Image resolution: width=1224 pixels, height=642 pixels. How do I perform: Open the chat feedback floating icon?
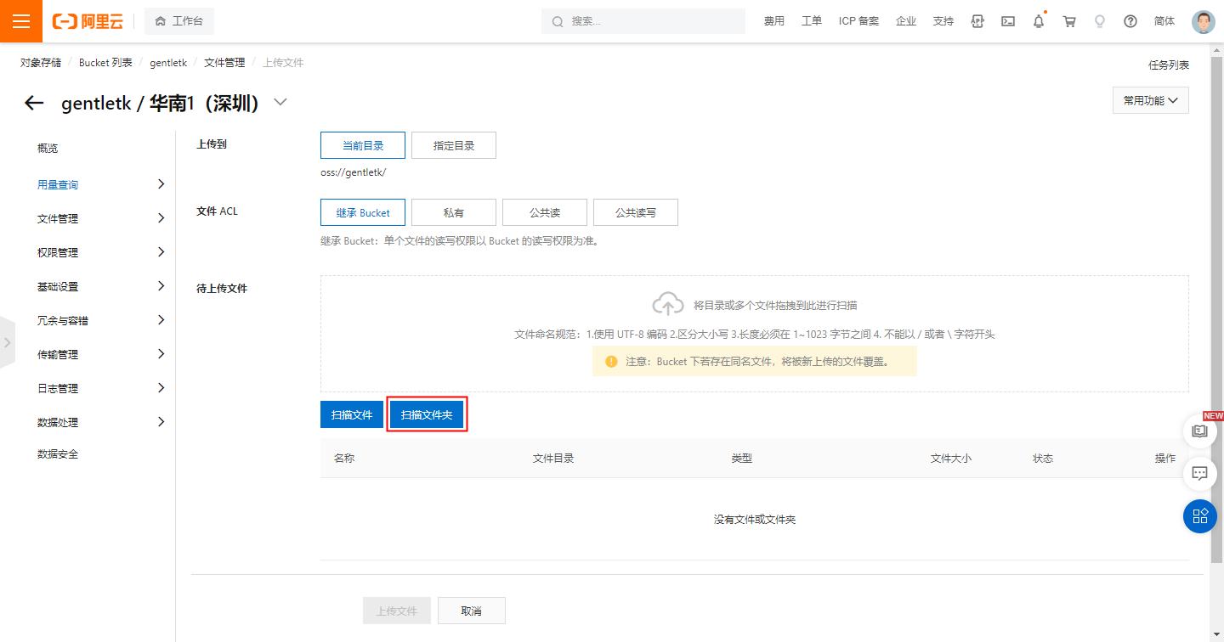click(x=1199, y=473)
